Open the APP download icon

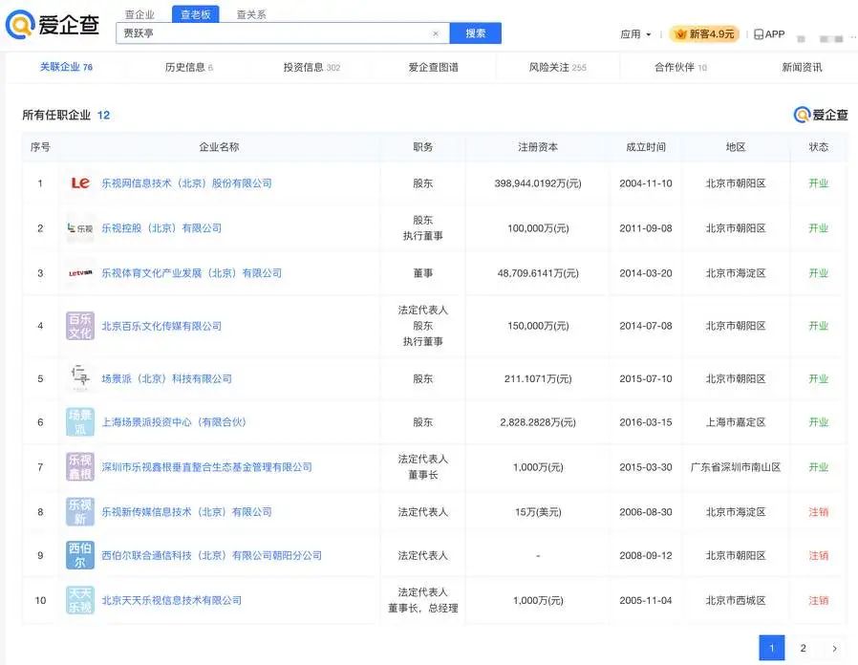click(x=769, y=34)
